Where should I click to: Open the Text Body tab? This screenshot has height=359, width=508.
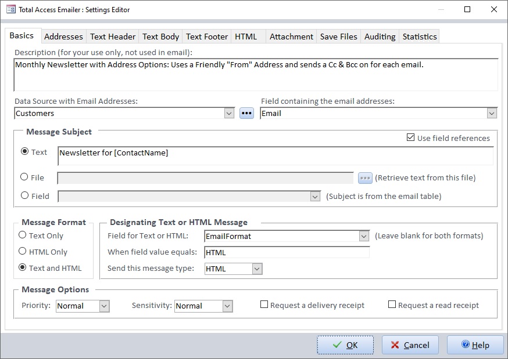coord(160,37)
